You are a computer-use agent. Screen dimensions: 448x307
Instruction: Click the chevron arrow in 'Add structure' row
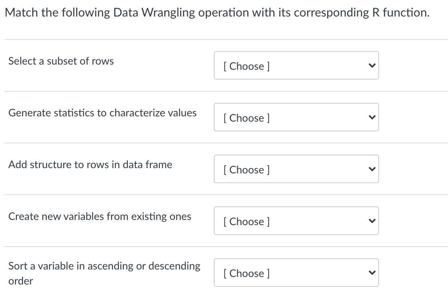click(x=371, y=169)
